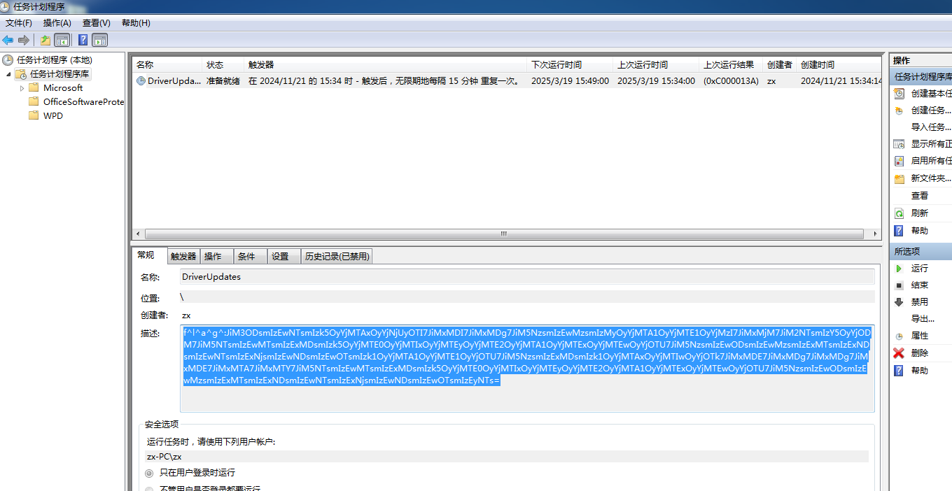Switch to the 触发器 tab

(x=183, y=257)
